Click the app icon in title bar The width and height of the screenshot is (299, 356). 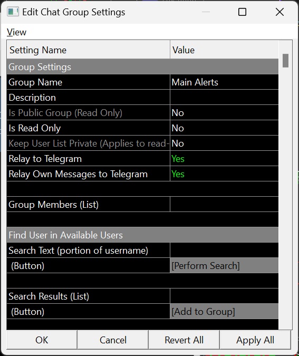pyautogui.click(x=13, y=12)
